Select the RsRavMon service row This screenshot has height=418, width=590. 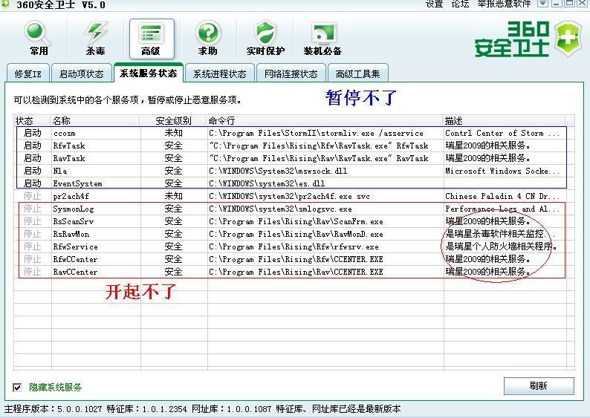[291, 234]
